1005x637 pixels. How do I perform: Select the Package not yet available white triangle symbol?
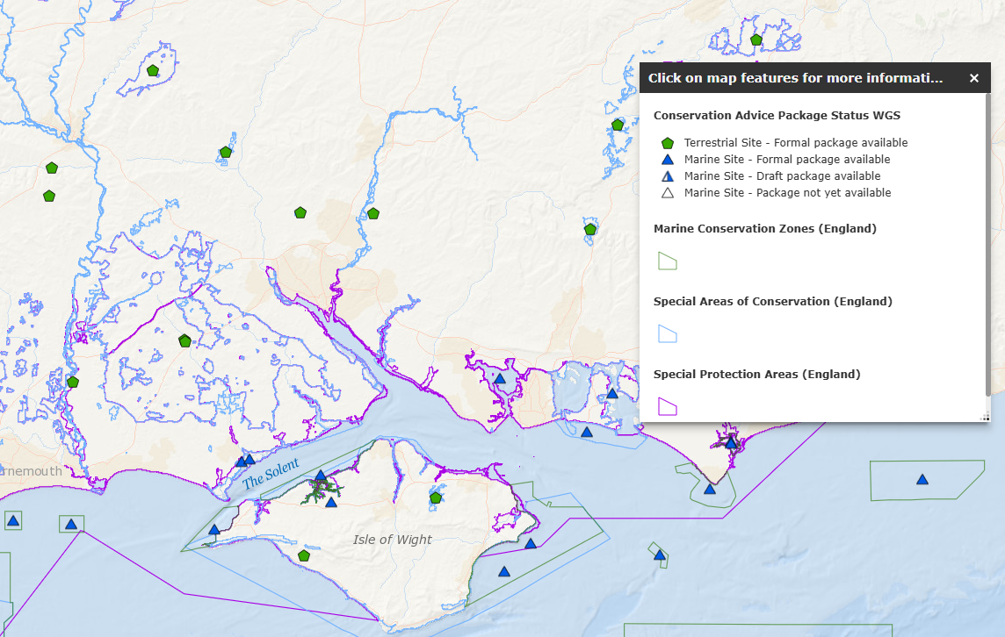coord(668,192)
